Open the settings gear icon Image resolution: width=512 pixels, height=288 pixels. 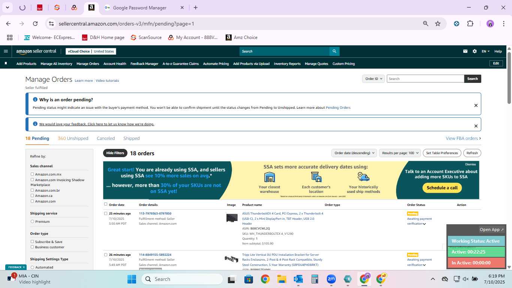tap(475, 51)
